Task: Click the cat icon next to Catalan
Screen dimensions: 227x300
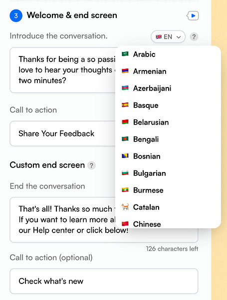Action: point(125,207)
